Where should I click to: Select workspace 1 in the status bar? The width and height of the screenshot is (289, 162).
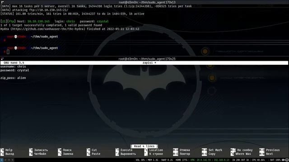2,160
